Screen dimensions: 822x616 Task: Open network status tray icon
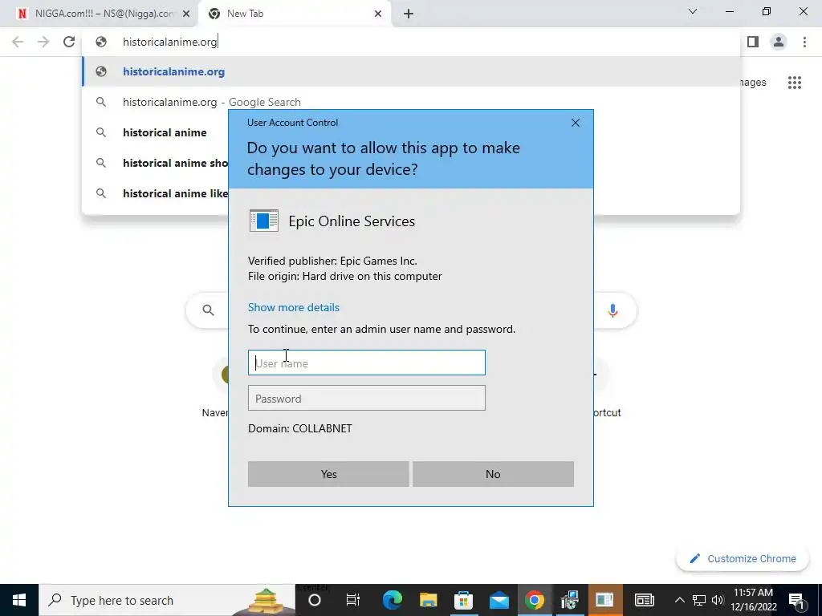(x=699, y=600)
